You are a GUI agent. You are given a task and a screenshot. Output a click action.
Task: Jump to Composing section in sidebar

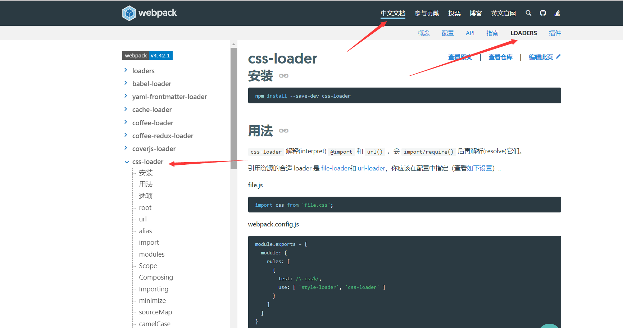pyautogui.click(x=156, y=277)
